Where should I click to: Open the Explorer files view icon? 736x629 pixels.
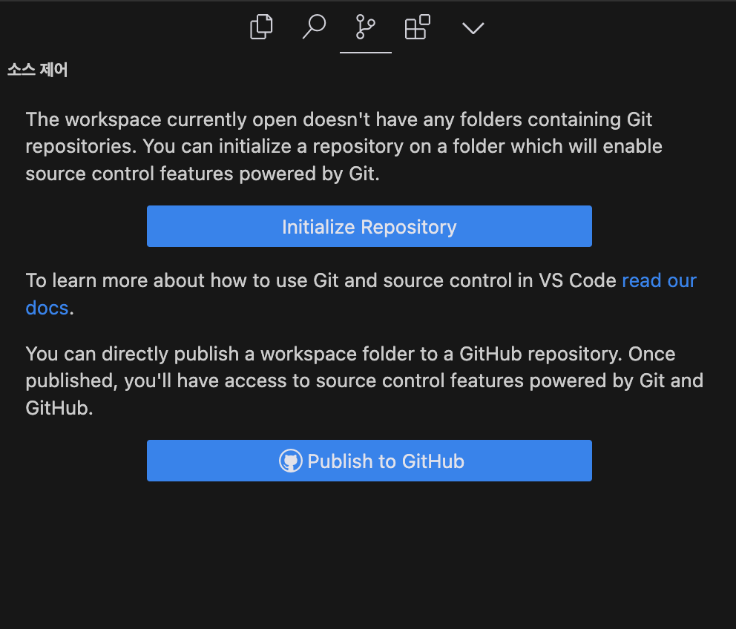point(261,27)
